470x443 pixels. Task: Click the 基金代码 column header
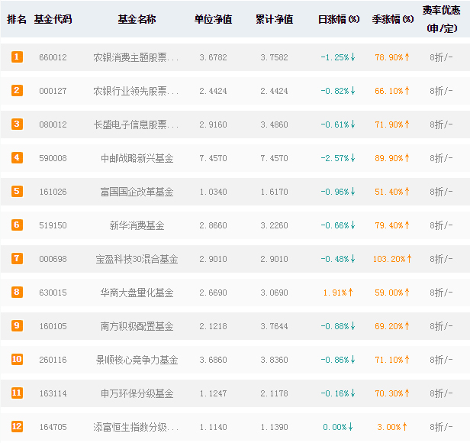53,19
